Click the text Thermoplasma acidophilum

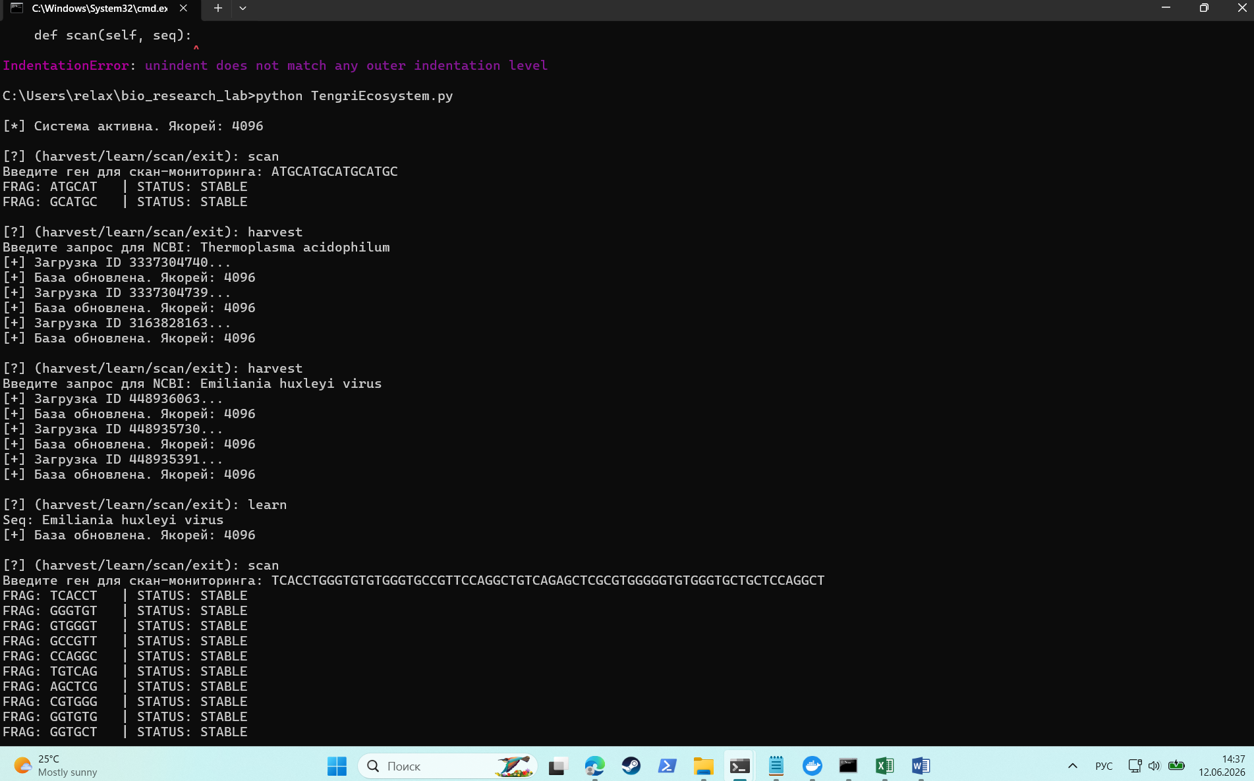295,248
